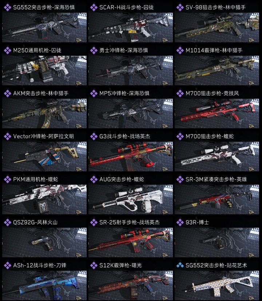Screen dimensions: 262x301
Task: Click the PKM通用机枪-蝮蛇 title label
Action: pos(35,180)
